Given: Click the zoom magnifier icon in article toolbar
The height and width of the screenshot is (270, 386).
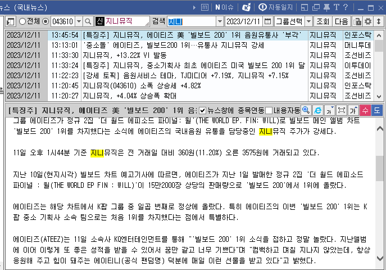Looking at the screenshot, I should 306,110.
